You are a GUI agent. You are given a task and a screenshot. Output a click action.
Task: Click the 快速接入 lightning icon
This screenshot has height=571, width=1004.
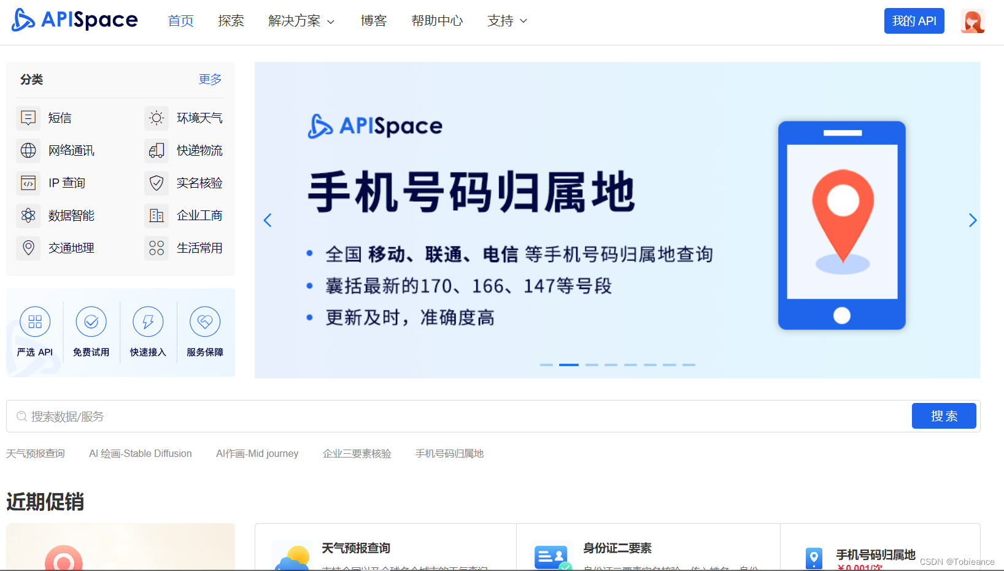coord(148,321)
